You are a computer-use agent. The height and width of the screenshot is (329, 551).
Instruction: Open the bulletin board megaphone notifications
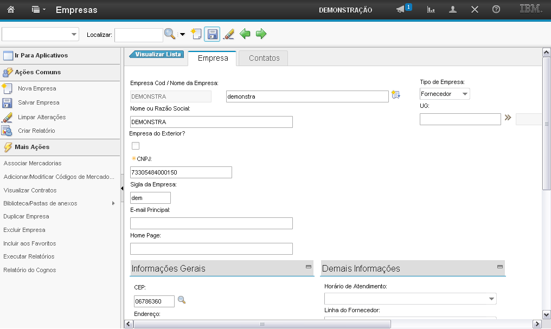[402, 10]
